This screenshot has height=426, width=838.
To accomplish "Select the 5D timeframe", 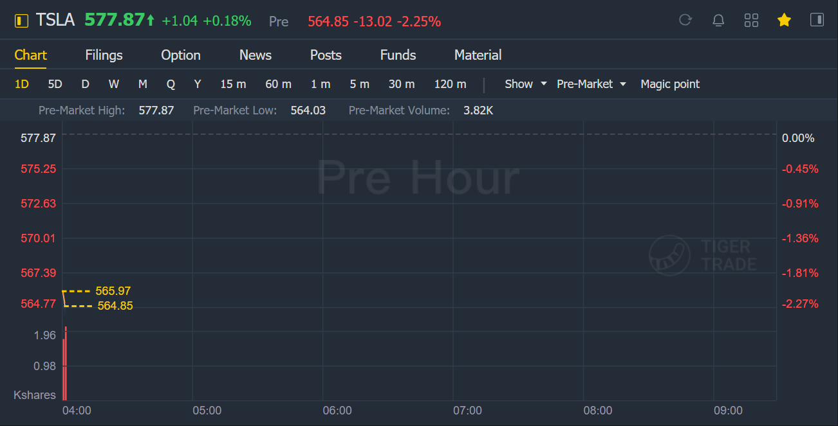I will pyautogui.click(x=55, y=84).
